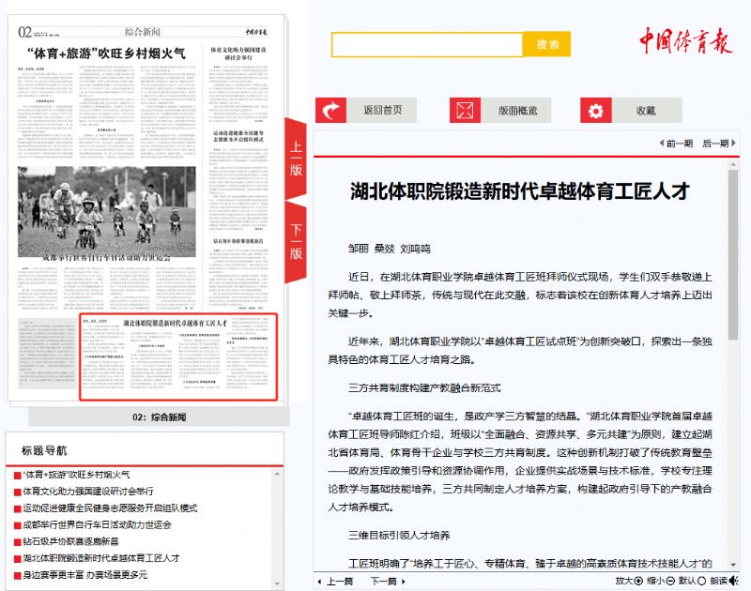
Task: Open previous article via 上一篇
Action: point(336,582)
